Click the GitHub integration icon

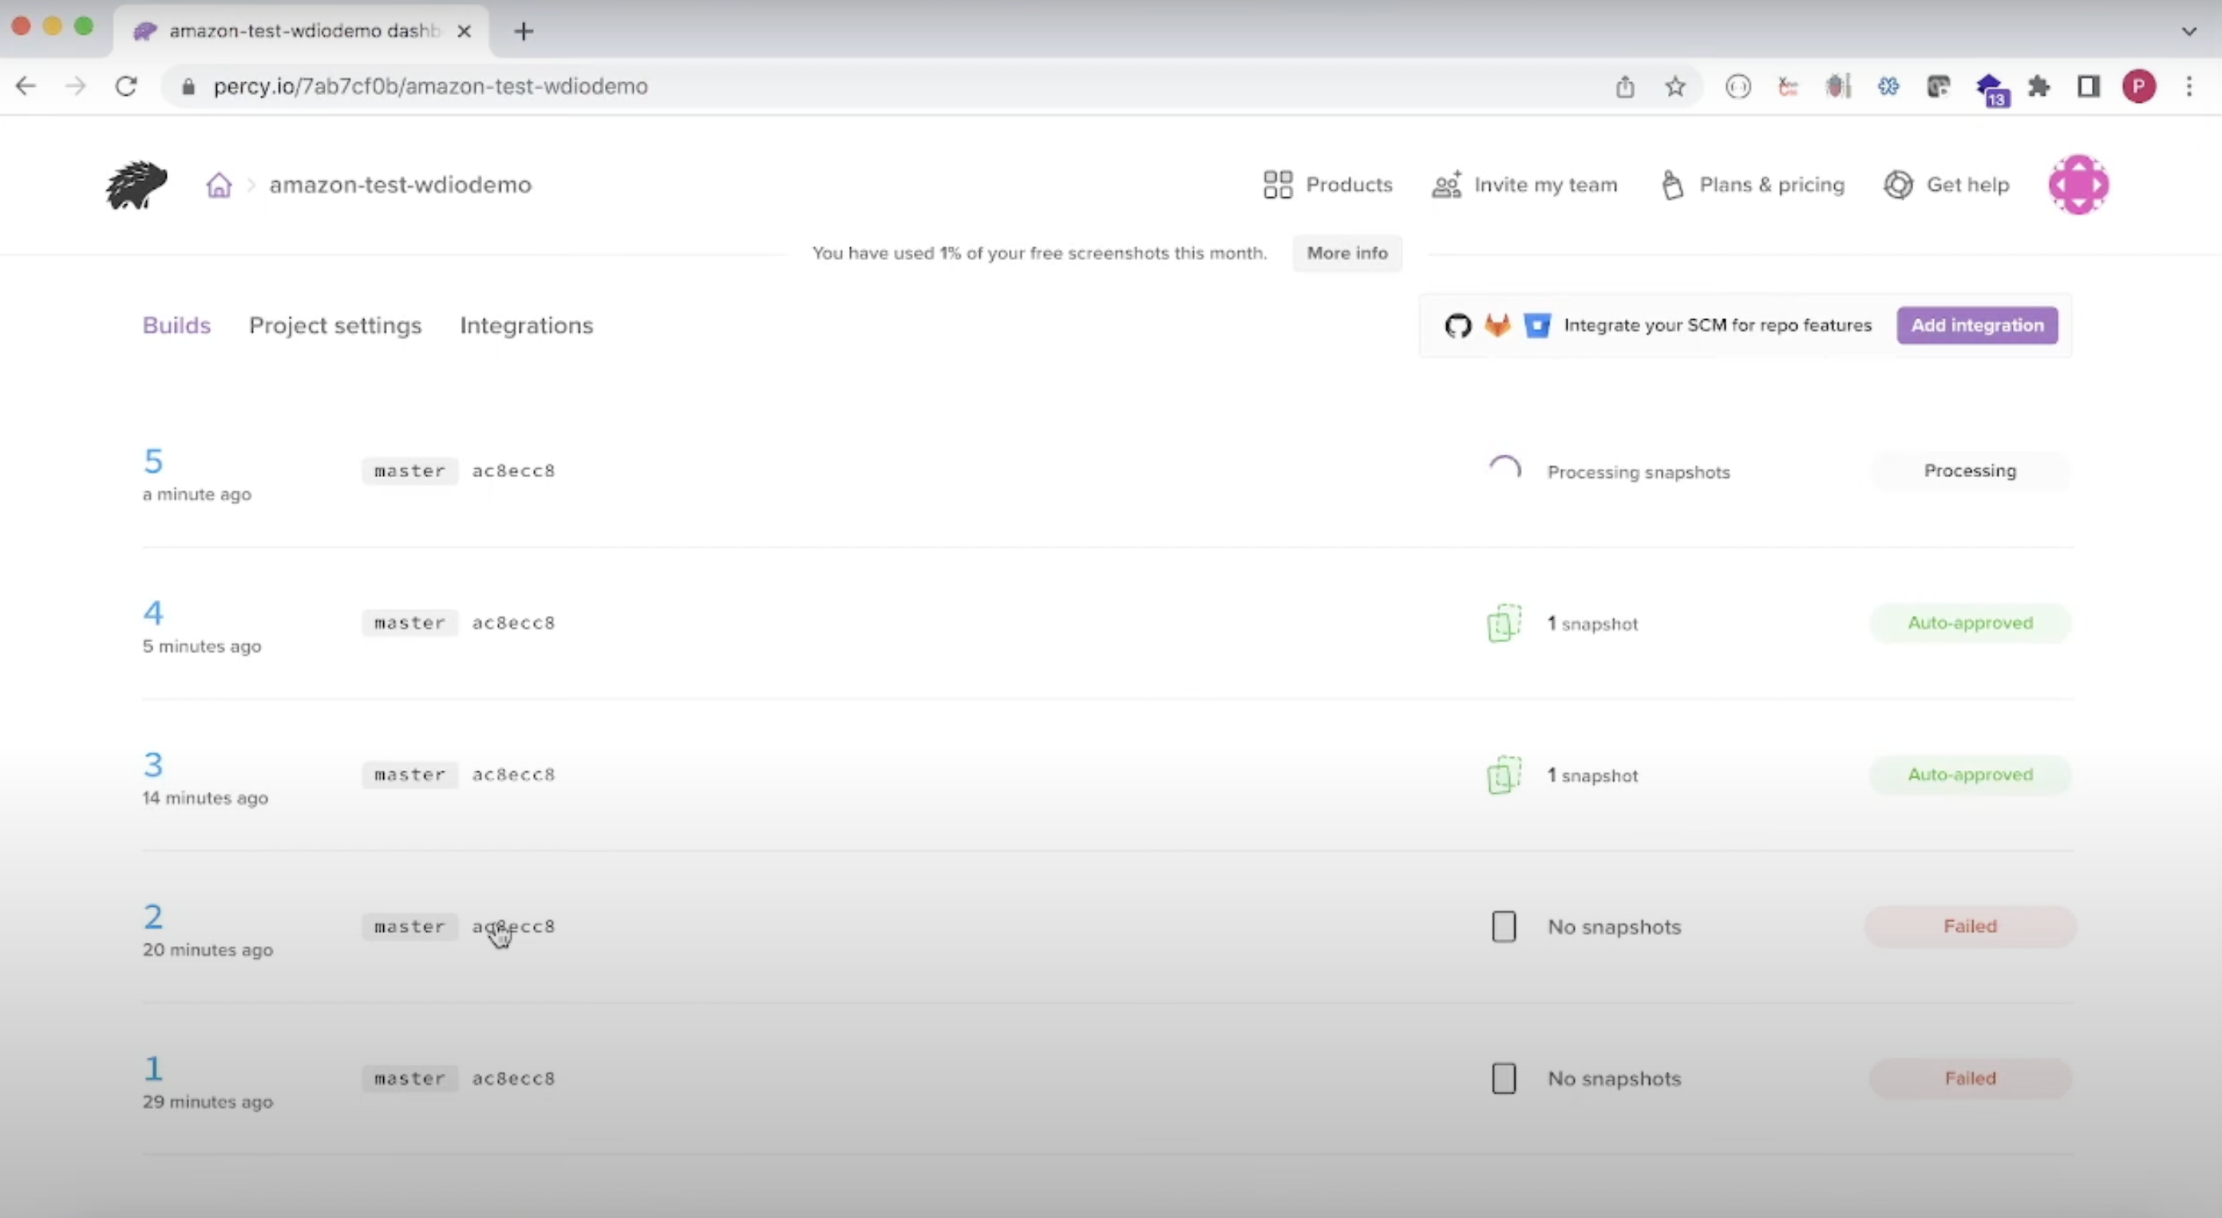pos(1457,325)
